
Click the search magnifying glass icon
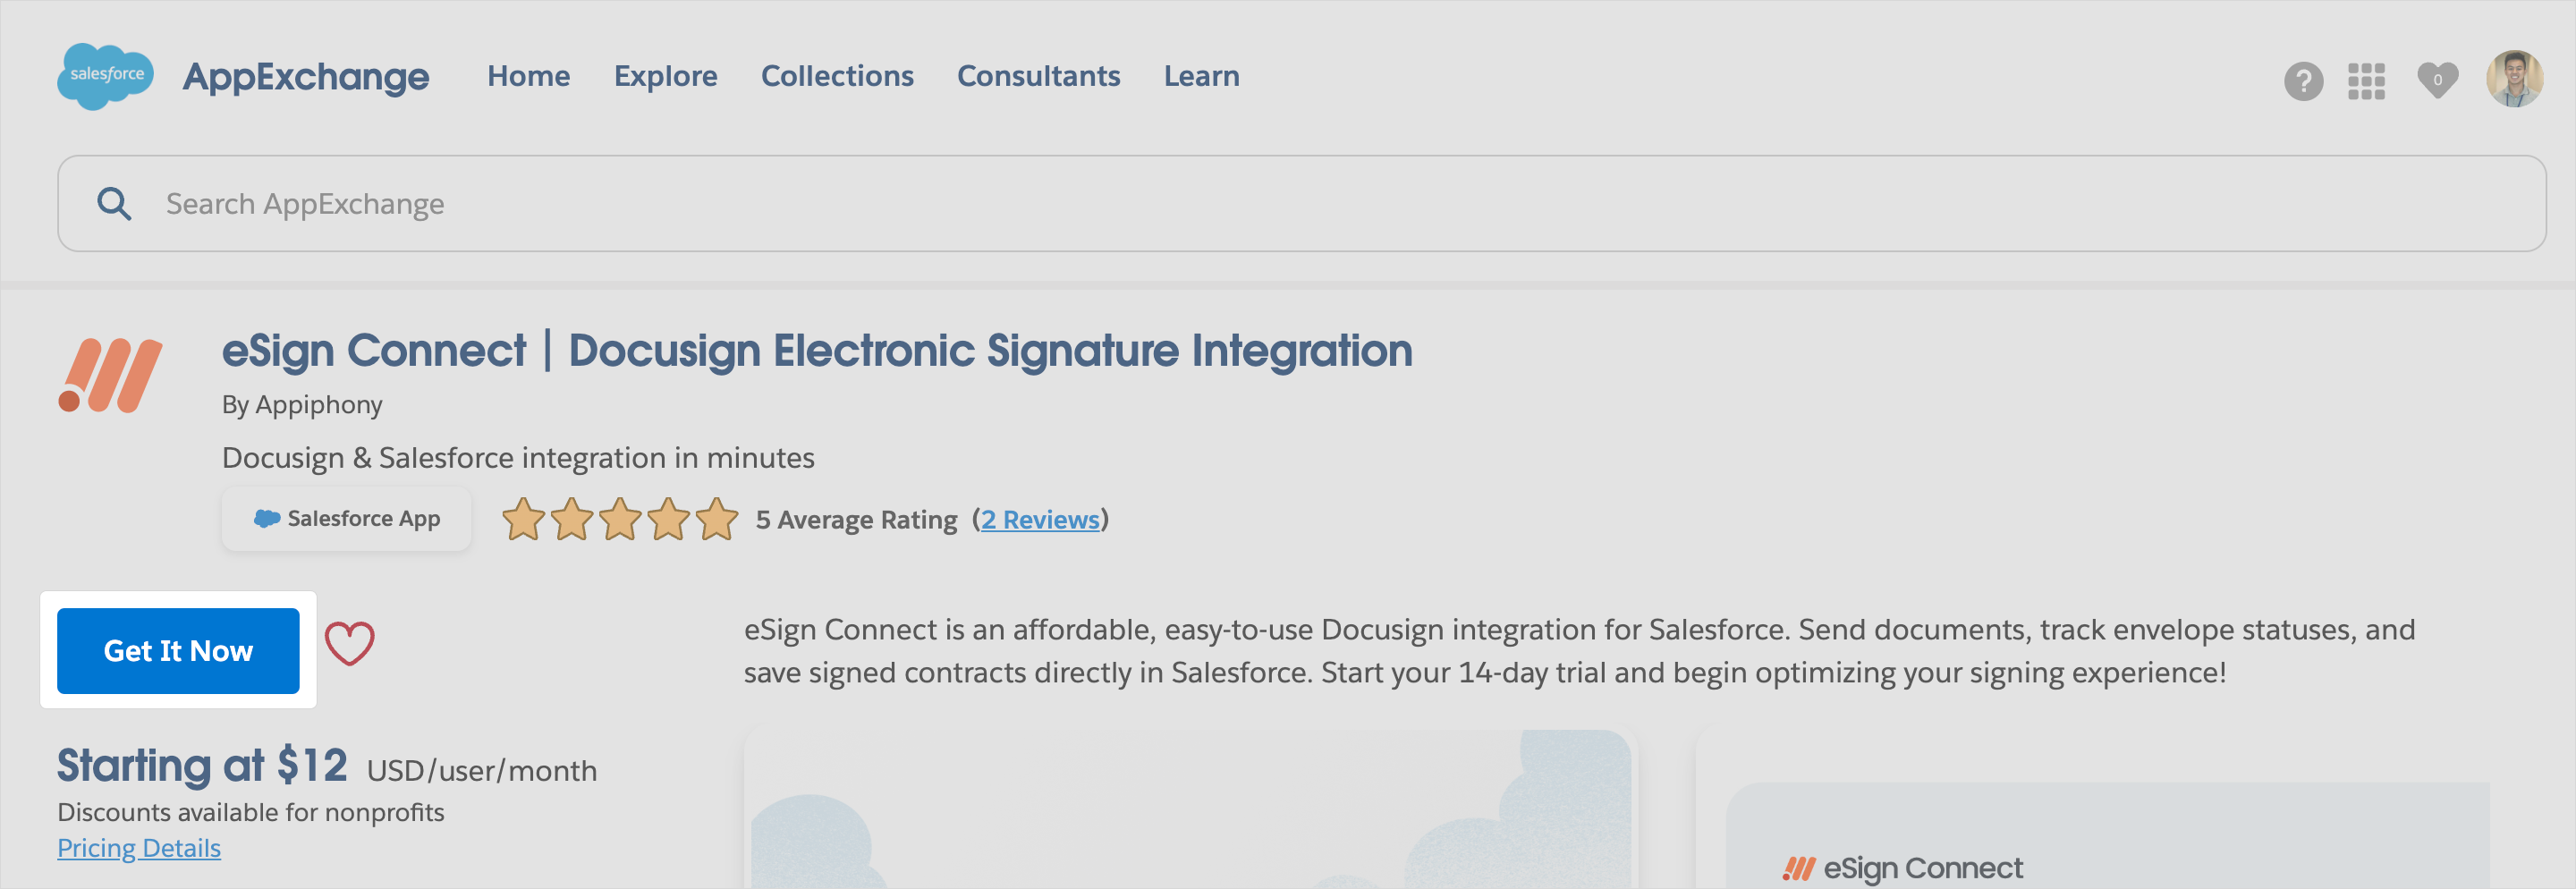click(x=117, y=203)
